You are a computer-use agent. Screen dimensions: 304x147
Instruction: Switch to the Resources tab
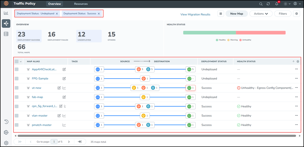[81, 4]
